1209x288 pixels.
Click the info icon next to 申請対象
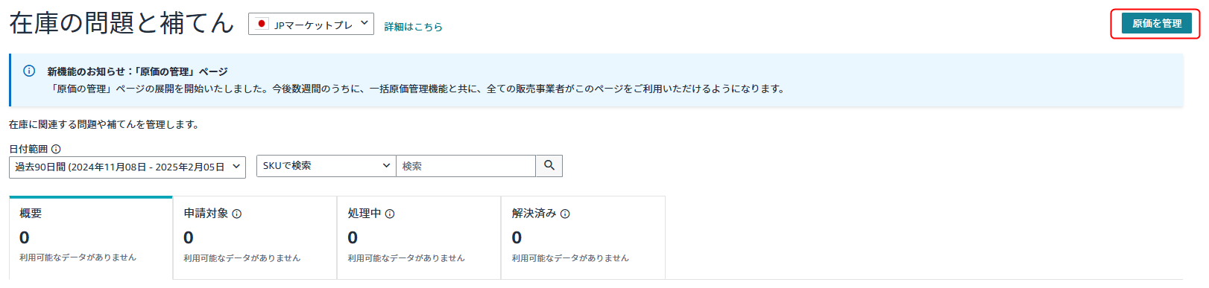click(x=237, y=214)
